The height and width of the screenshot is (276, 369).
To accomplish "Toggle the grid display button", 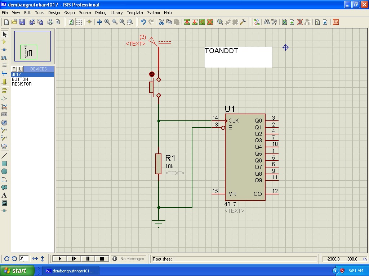I will pyautogui.click(x=79, y=22).
